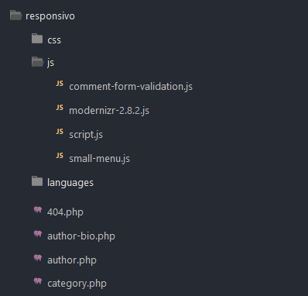Image resolution: width=308 pixels, height=296 pixels.
Task: Click JS icon next to small-menu.js
Action: point(60,156)
